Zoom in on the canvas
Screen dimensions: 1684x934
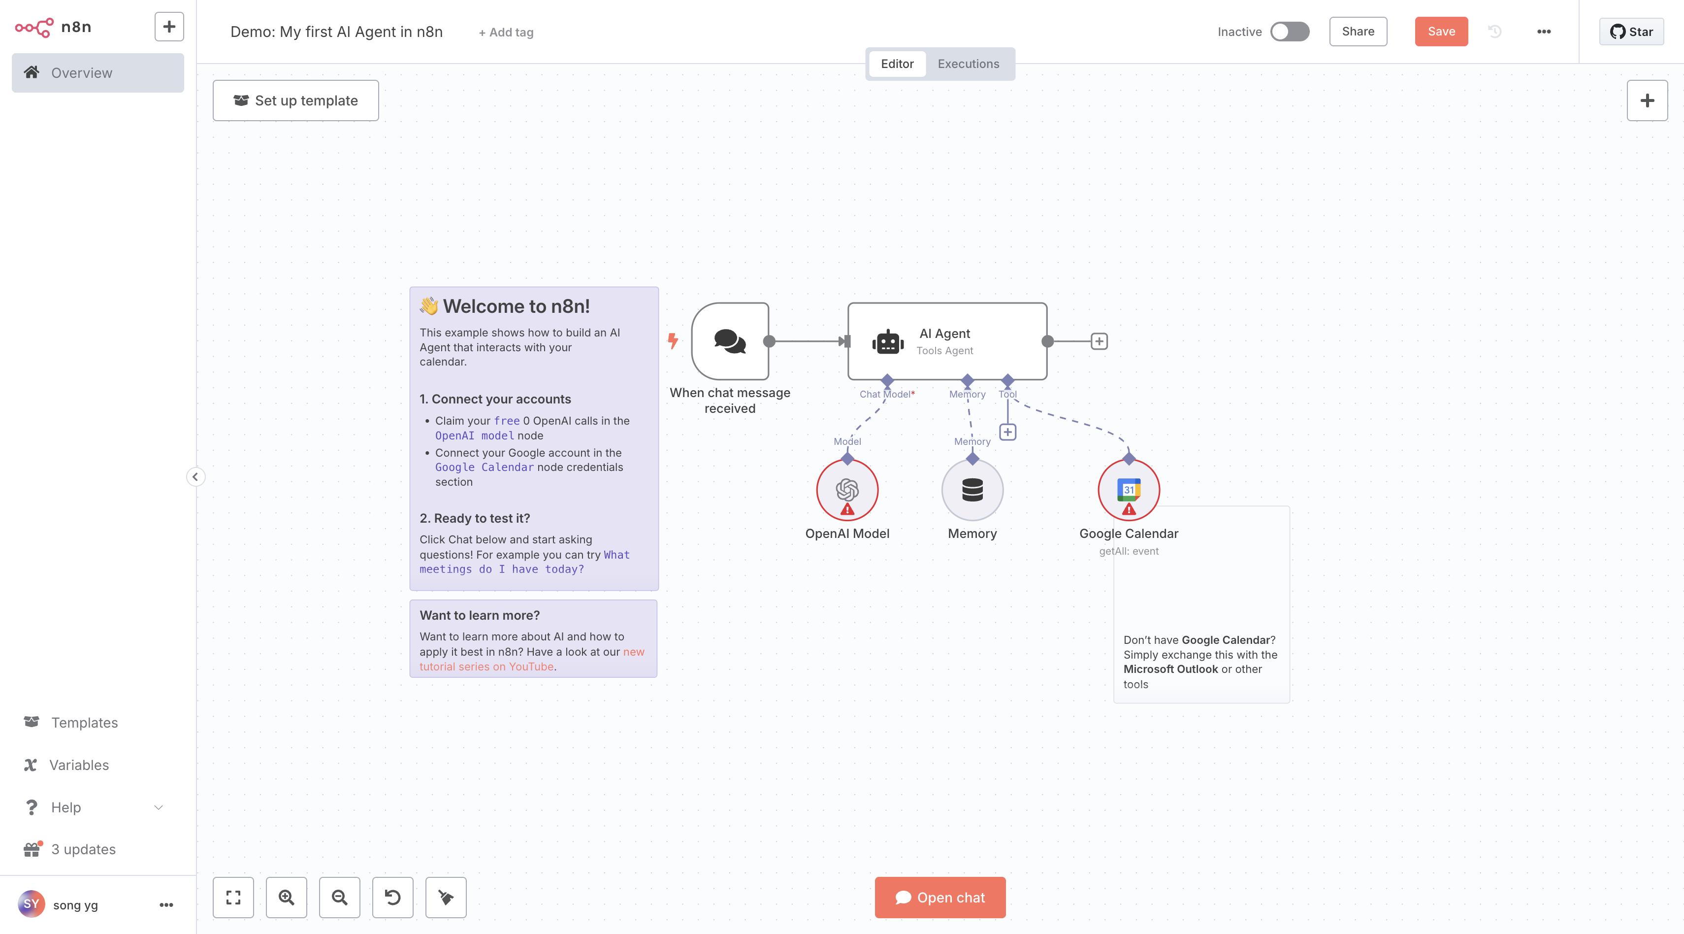[287, 898]
